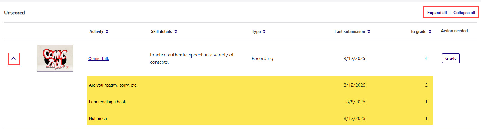This screenshot has width=481, height=129.
Task: Click the Skill details header label
Action: pyautogui.click(x=161, y=32)
